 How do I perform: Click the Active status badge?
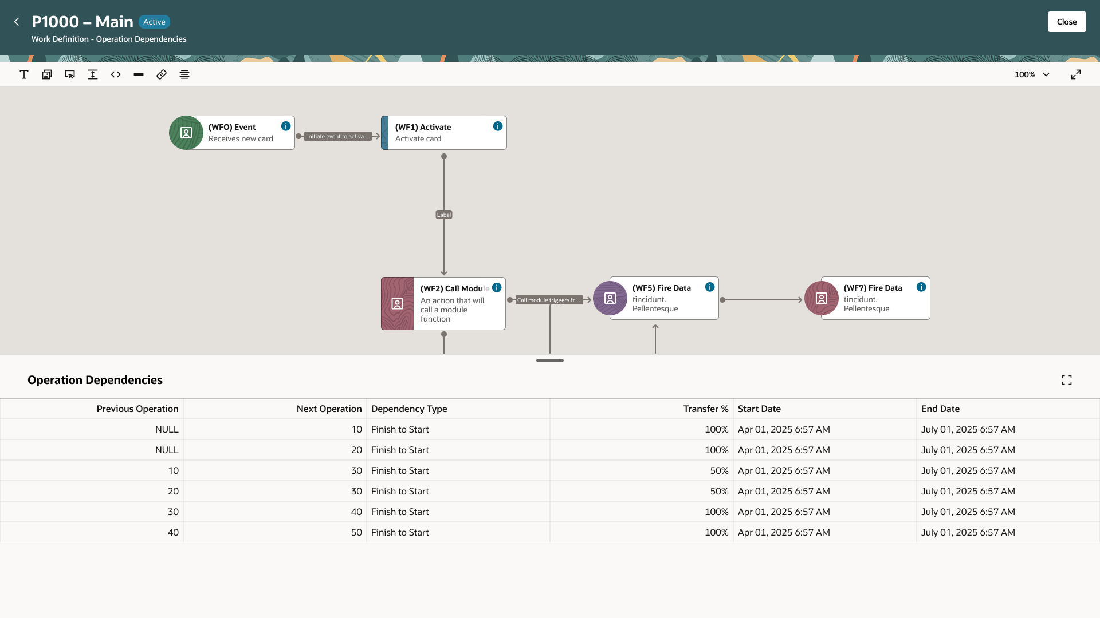(154, 22)
